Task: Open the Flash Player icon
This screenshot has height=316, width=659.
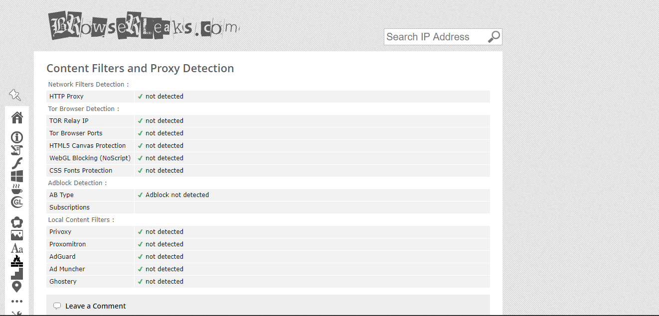Action: [x=17, y=163]
